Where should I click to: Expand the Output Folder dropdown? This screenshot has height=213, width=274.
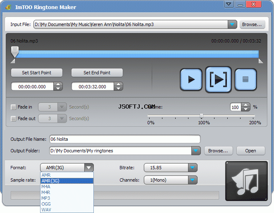pos(196,151)
